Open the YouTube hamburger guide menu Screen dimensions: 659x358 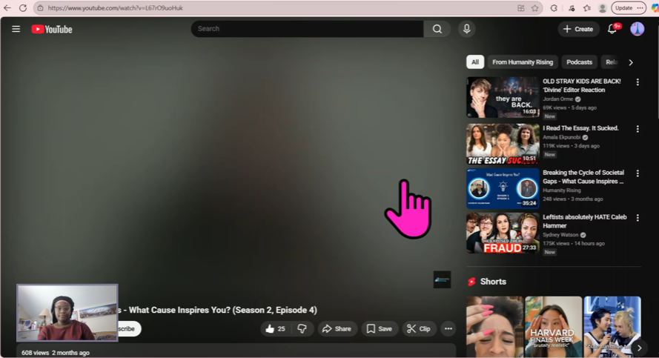[16, 29]
